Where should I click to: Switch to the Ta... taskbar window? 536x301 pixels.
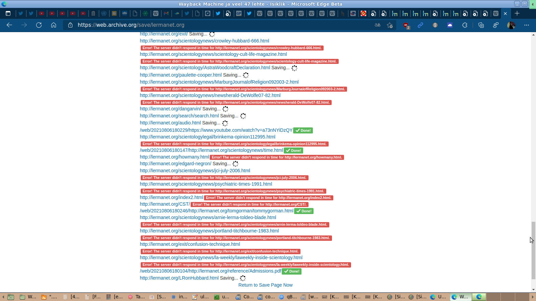(137, 297)
